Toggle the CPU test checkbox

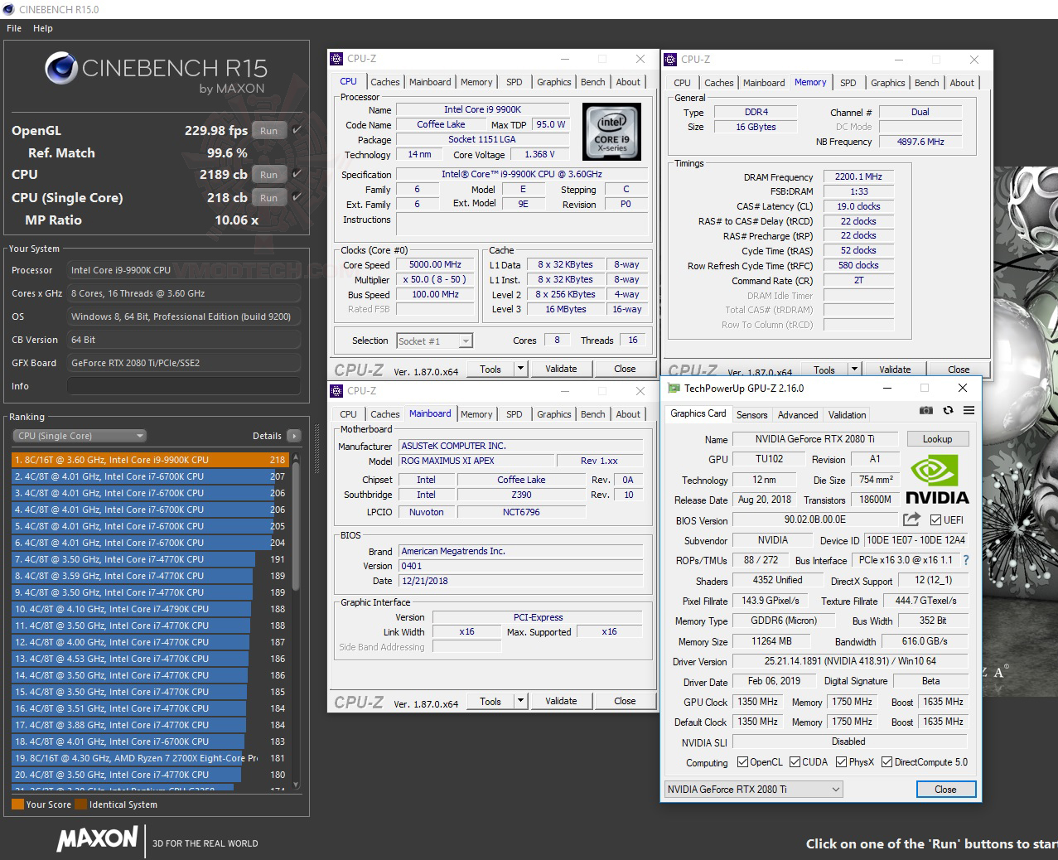click(x=297, y=174)
